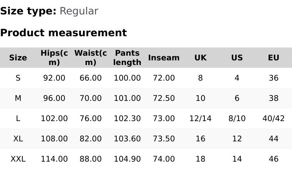Select the EU column header

tap(273, 58)
